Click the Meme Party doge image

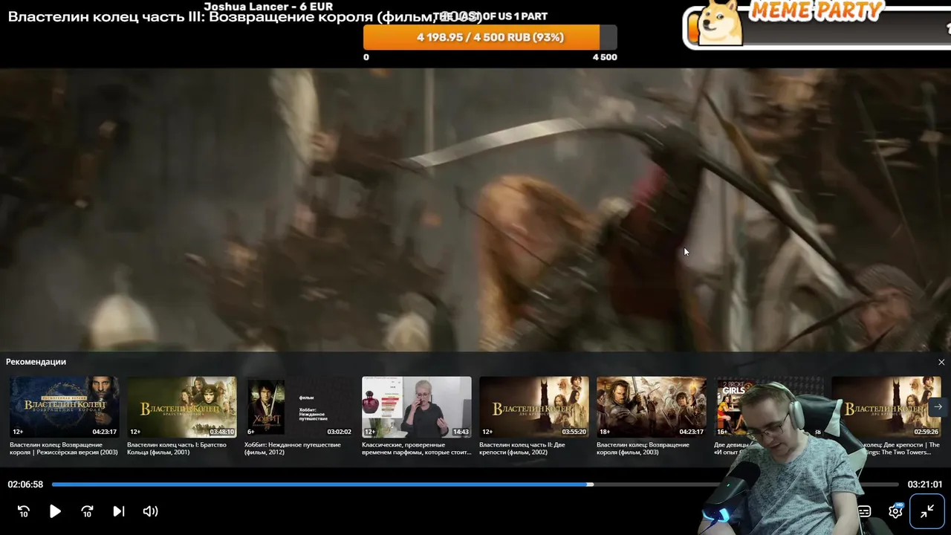(x=721, y=22)
